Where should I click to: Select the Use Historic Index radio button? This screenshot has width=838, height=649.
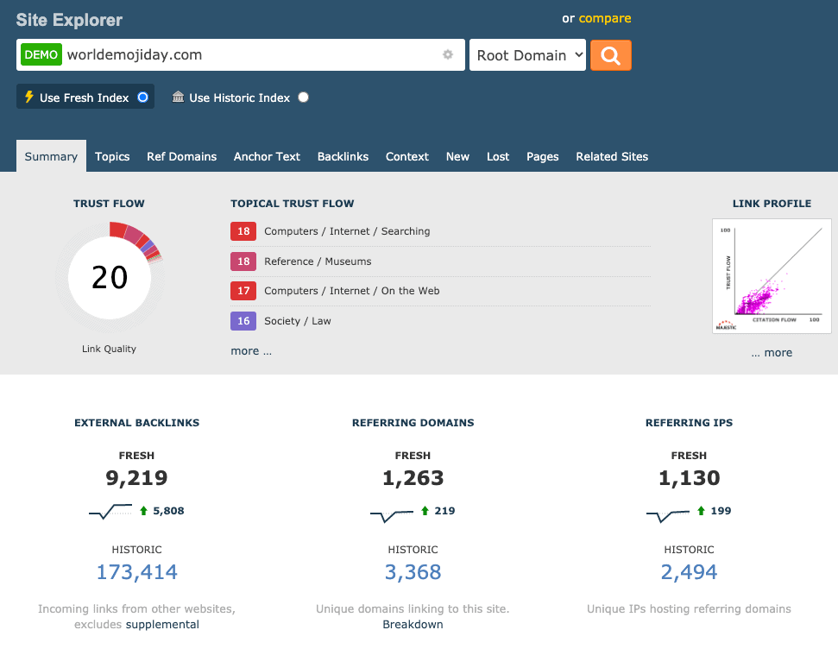(x=303, y=98)
